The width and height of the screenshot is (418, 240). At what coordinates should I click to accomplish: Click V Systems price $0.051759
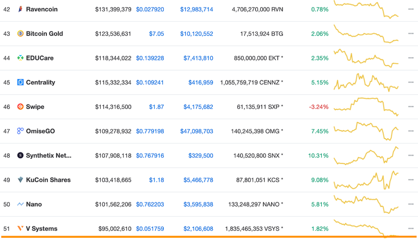[150, 229]
